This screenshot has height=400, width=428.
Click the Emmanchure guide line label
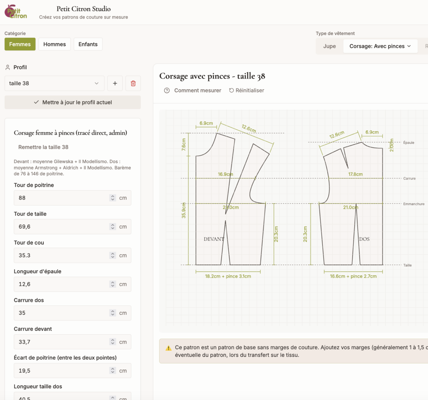[414, 204]
